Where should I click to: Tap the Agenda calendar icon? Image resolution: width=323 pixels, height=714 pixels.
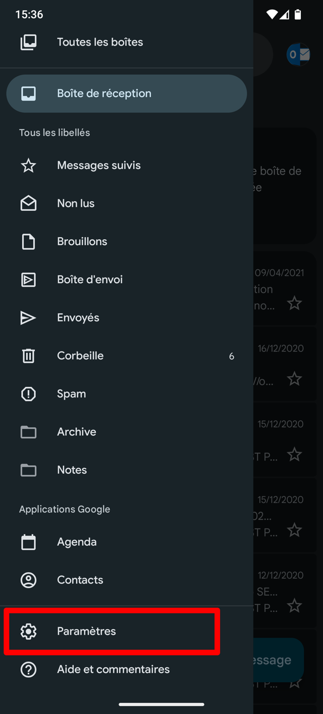[28, 542]
